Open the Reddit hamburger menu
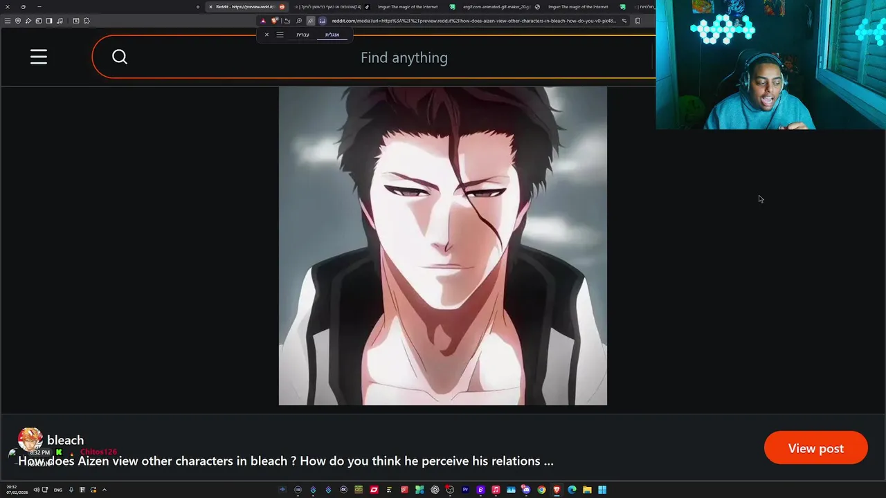Viewport: 886px width, 498px height. [x=39, y=57]
